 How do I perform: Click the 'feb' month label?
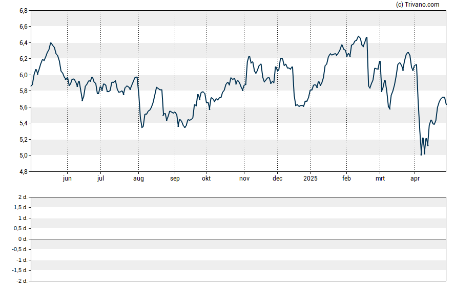coord(346,179)
